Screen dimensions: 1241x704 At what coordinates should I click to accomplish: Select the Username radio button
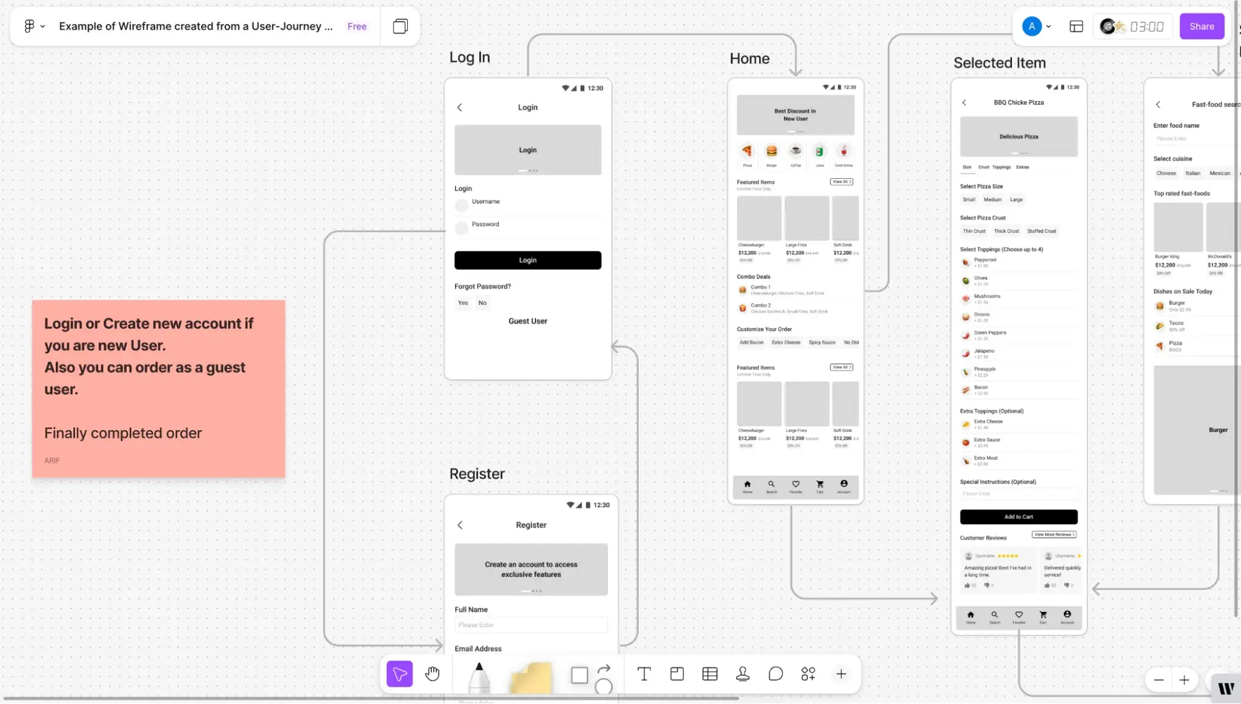(462, 205)
